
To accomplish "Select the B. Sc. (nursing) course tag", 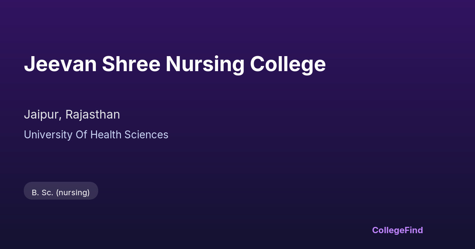I will coord(61,192).
